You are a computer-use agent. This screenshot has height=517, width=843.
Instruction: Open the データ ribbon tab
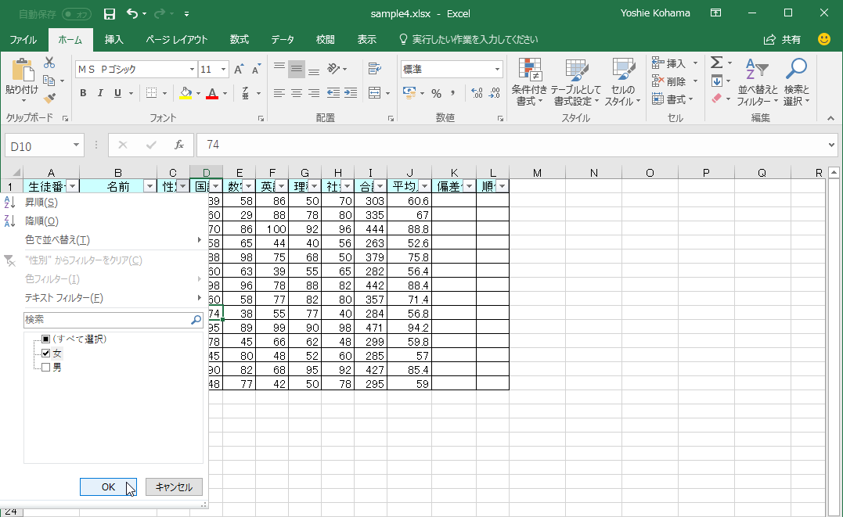(282, 38)
